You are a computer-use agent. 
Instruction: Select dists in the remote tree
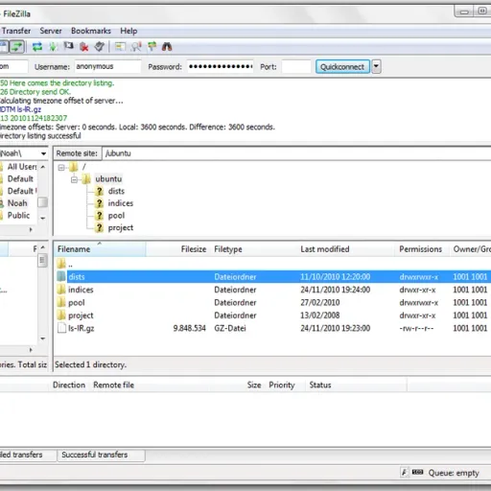pyautogui.click(x=116, y=191)
